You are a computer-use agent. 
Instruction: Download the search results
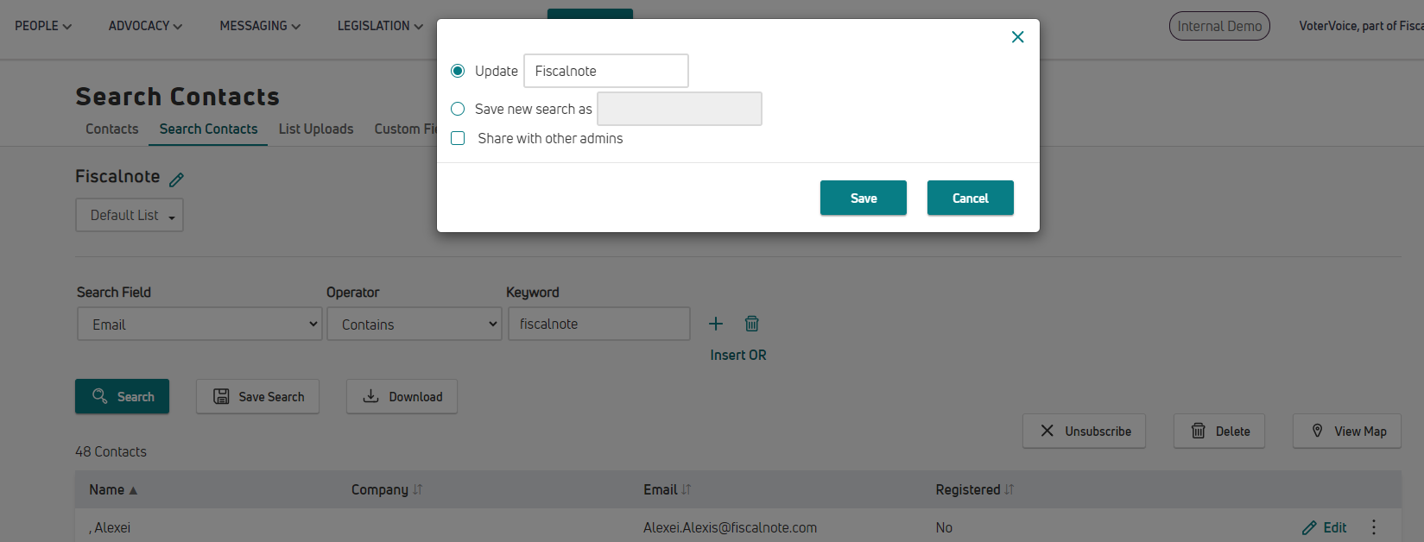click(402, 396)
